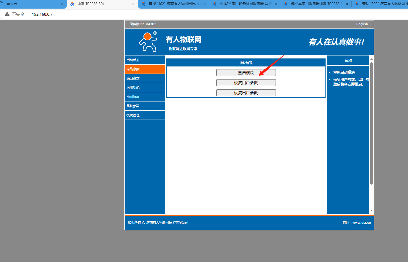Screen dimensions: 408x262
Task: Open the www.usr.cn official site link
Action: 362,223
